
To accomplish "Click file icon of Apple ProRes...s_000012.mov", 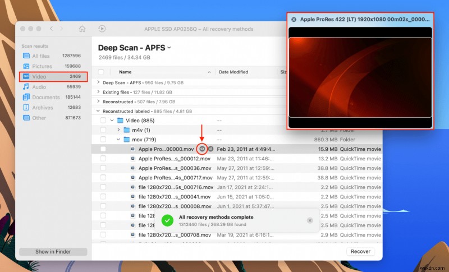I will (133, 159).
